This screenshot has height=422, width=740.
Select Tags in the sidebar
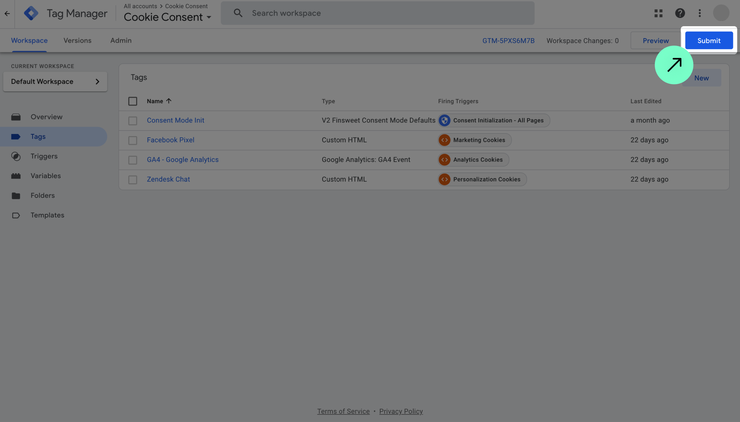tap(54, 137)
